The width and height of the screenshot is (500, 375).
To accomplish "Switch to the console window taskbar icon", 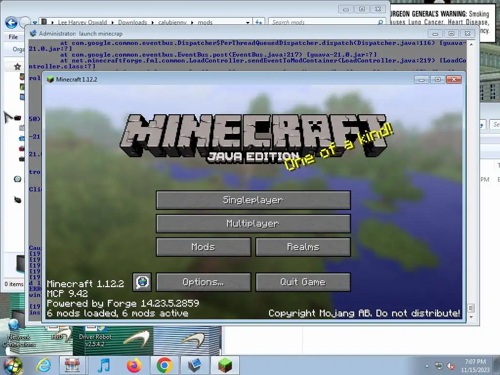I will click(194, 365).
